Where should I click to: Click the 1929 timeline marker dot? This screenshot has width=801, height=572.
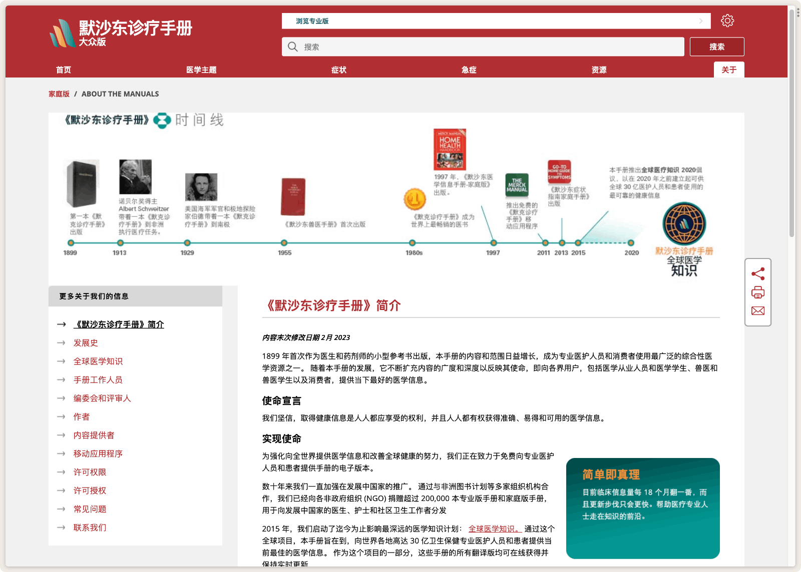point(187,243)
